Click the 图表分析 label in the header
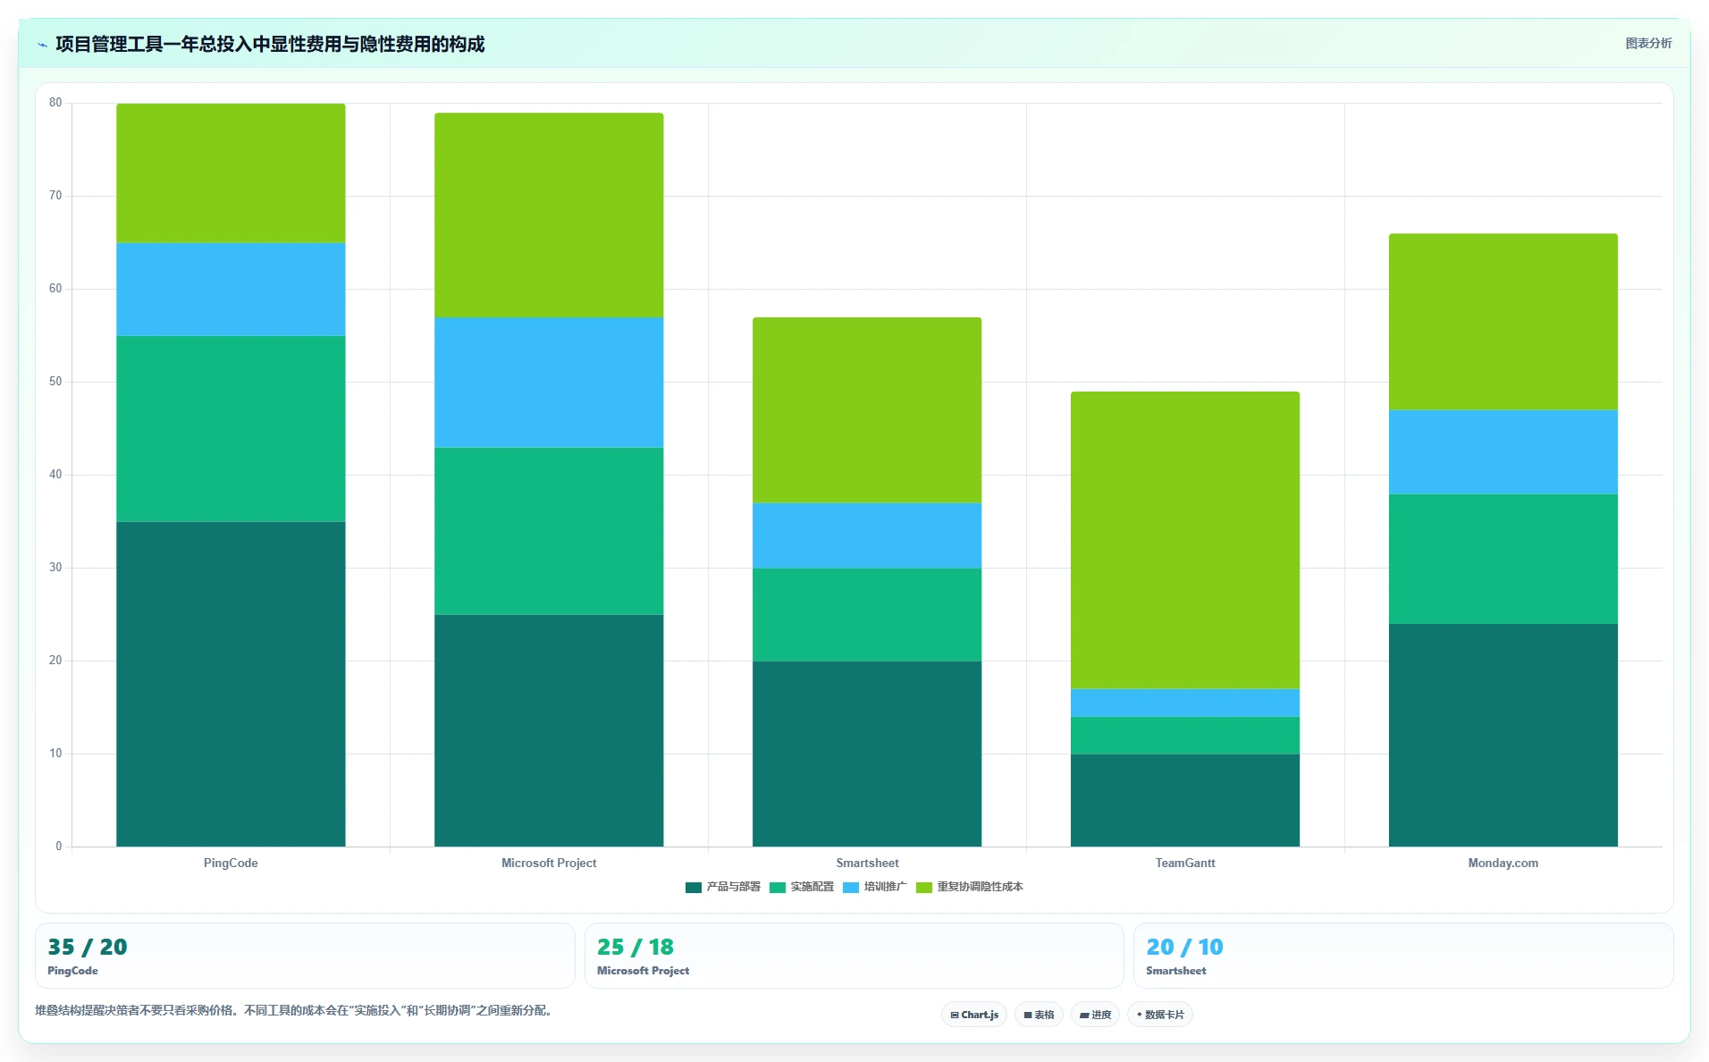 1648,44
